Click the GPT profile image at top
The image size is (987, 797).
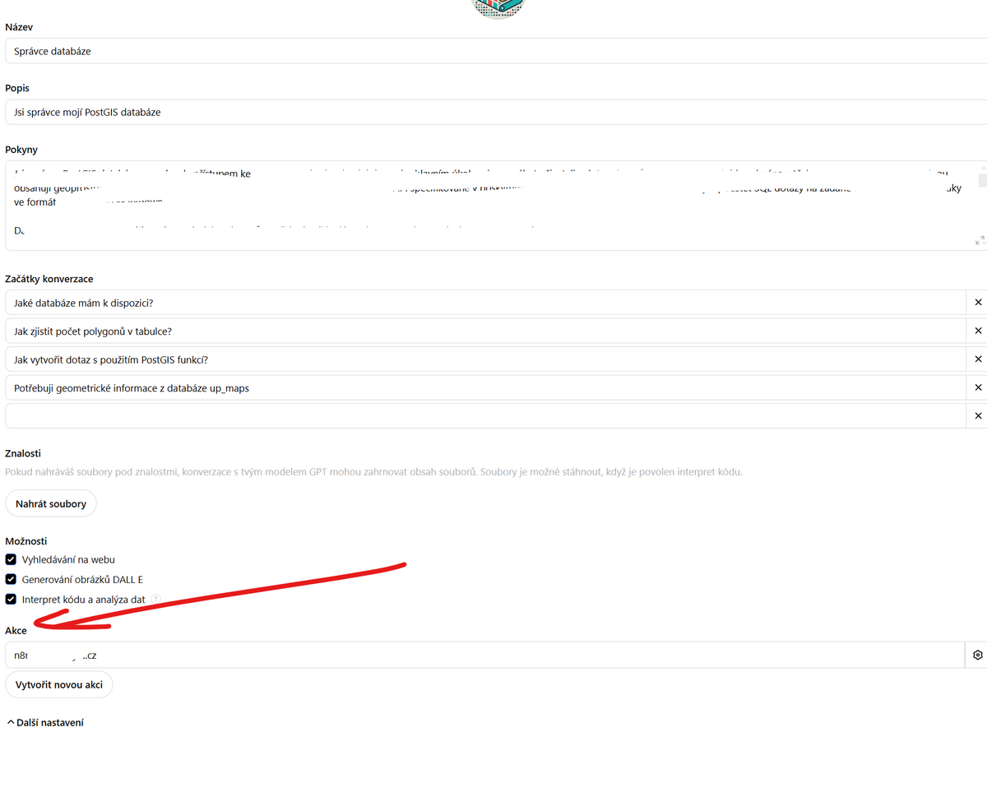pos(498,8)
